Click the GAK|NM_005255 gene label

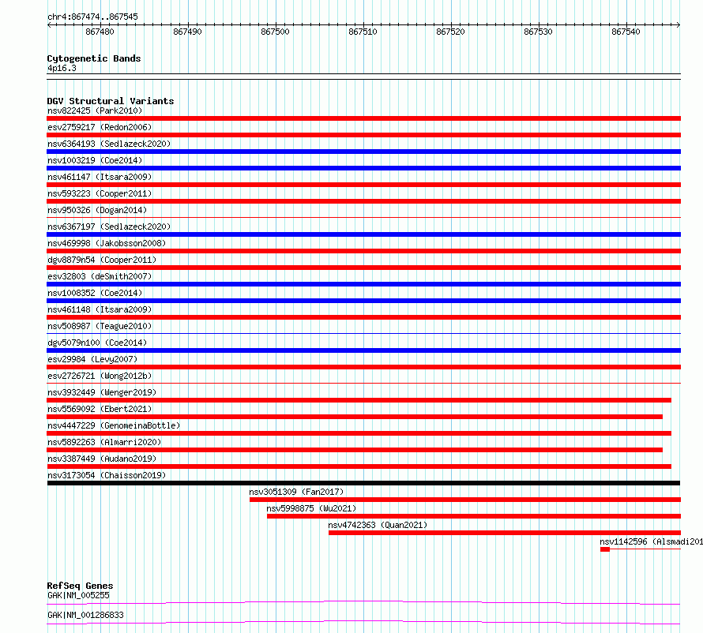(78, 595)
